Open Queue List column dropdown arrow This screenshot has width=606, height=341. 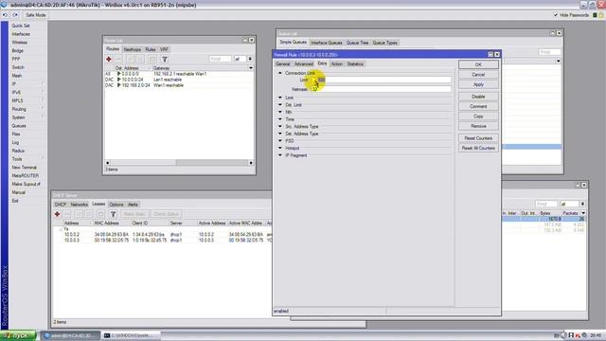click(x=558, y=61)
